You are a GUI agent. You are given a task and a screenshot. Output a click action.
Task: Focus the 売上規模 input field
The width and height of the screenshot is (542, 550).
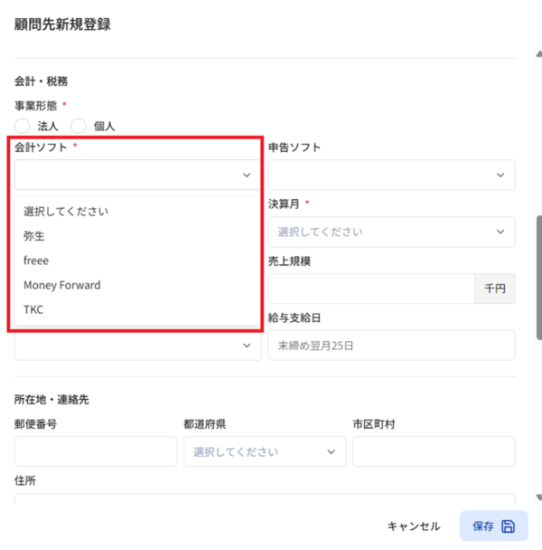click(372, 289)
